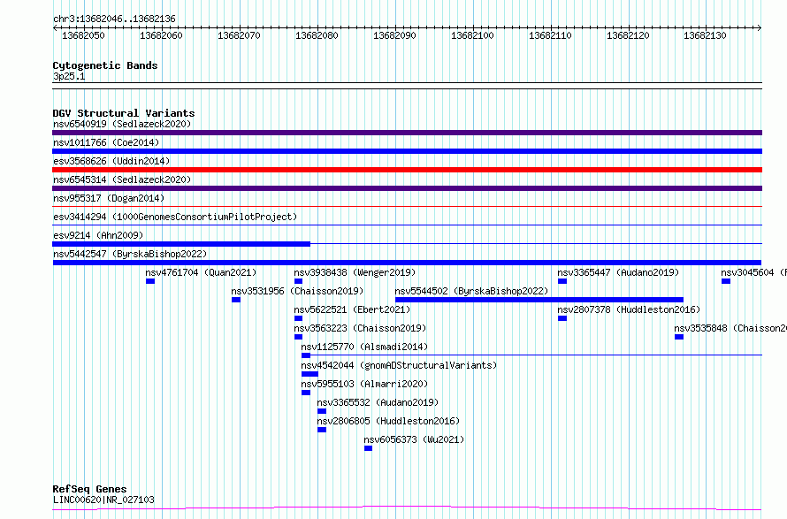Click the thin red line for nsv955317
The height and width of the screenshot is (519, 787).
coord(407,206)
